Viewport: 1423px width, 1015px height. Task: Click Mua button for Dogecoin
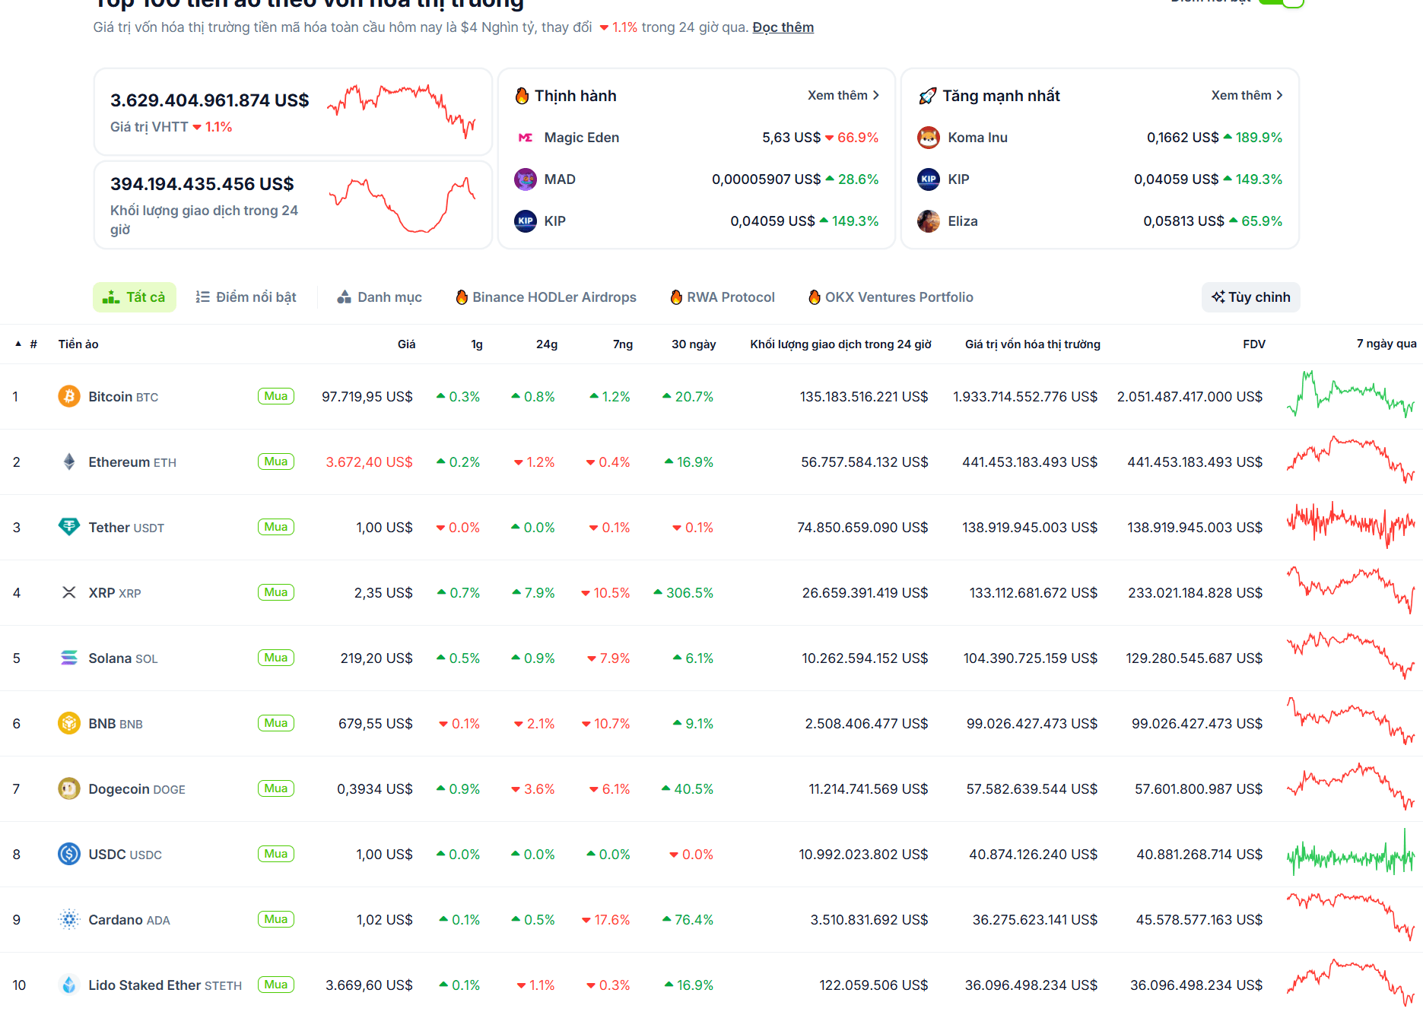[276, 788]
